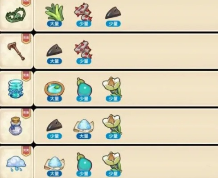Screen dimensions: 218x178
Task: Click teal gourd fruit in jar row
Action: [x=84, y=87]
